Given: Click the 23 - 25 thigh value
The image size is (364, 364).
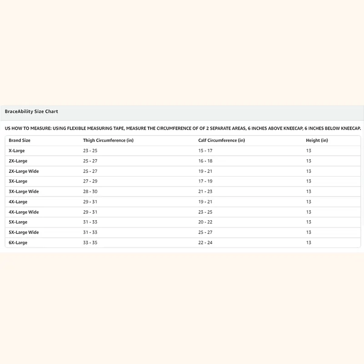Looking at the screenshot, I should pos(90,151).
